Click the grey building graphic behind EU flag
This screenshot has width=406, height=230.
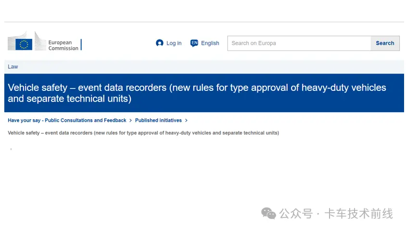click(27, 41)
